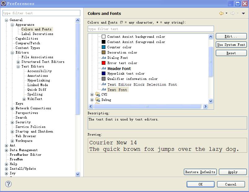This screenshot has width=249, height=192.
Task: Collapse the Text Editors tree node
Action: (x=18, y=67)
